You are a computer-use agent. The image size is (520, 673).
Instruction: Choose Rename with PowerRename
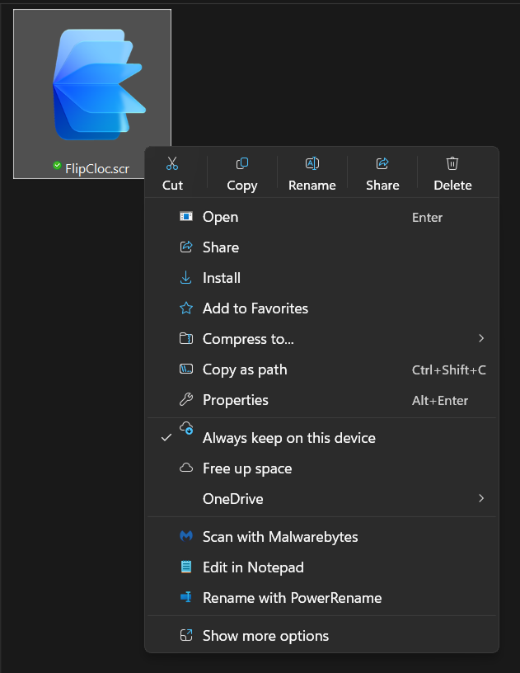(x=321, y=598)
